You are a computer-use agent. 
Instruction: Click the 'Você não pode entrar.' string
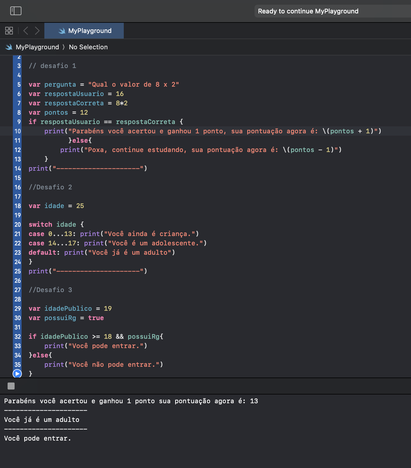point(114,364)
